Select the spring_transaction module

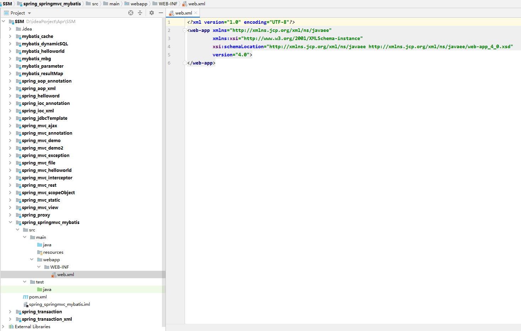42,312
